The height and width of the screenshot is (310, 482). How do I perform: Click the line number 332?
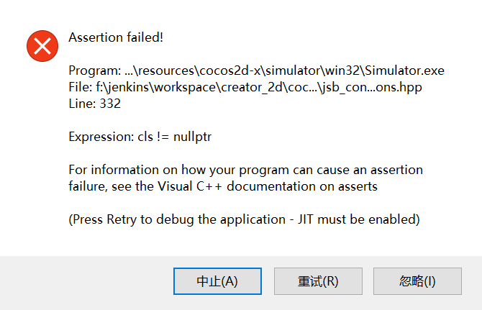click(x=110, y=104)
